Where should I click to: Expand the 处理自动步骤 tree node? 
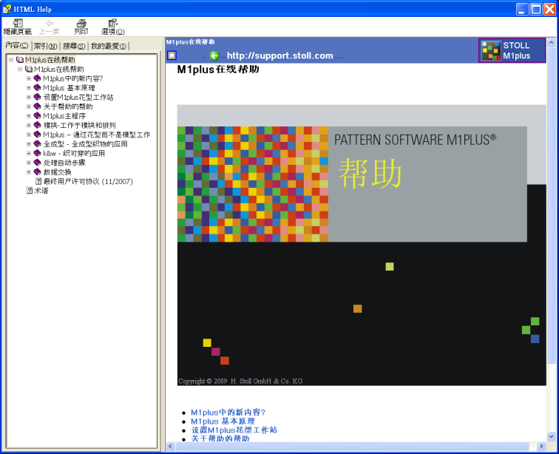(29, 163)
